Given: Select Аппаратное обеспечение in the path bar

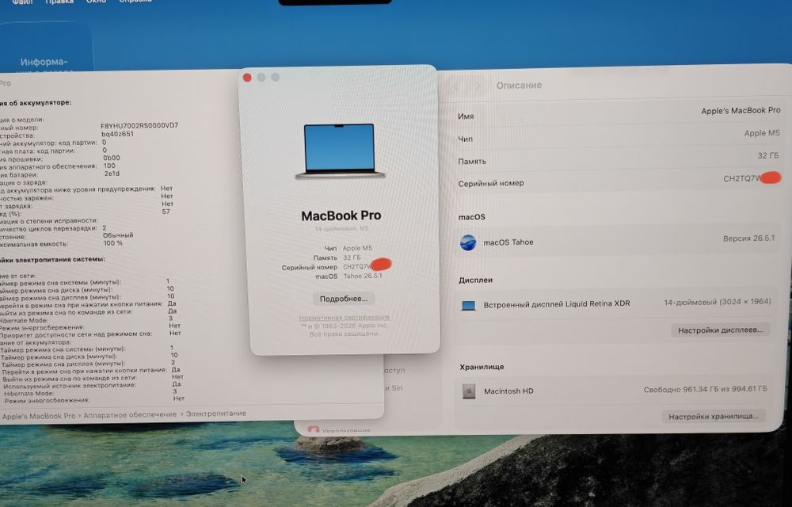Looking at the screenshot, I should (x=130, y=414).
